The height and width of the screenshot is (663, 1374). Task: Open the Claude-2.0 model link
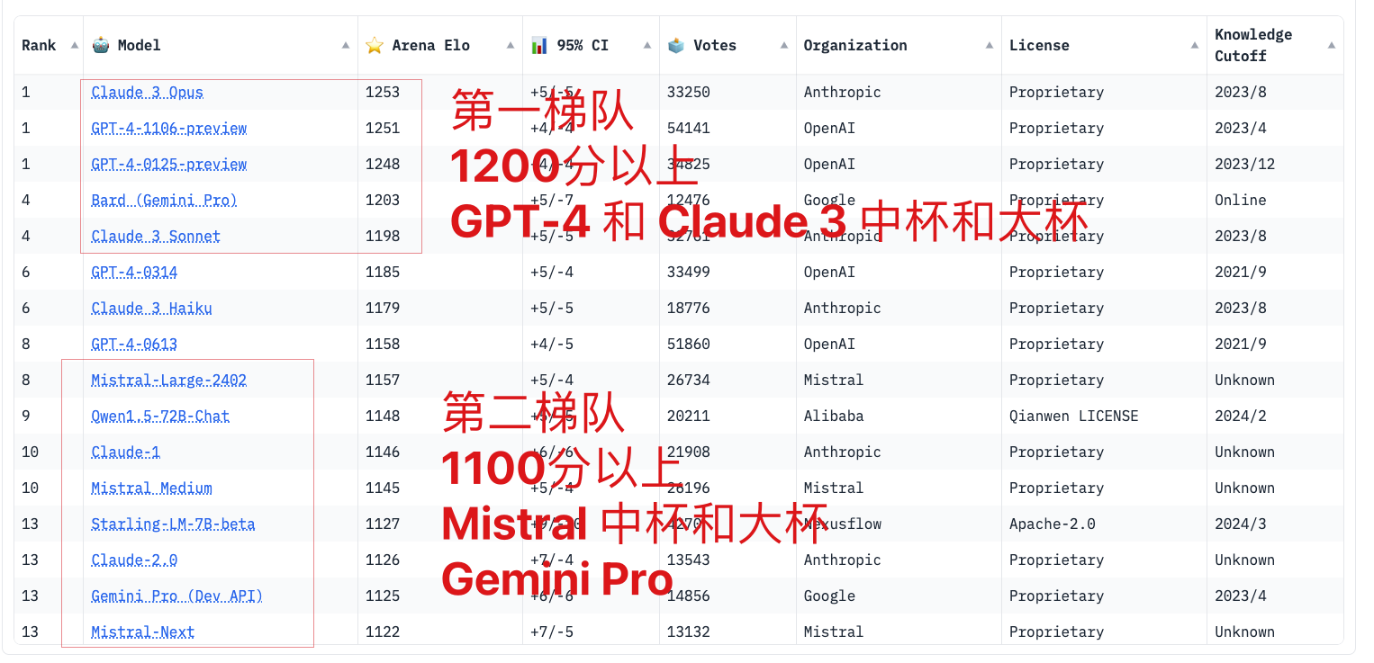(x=134, y=560)
